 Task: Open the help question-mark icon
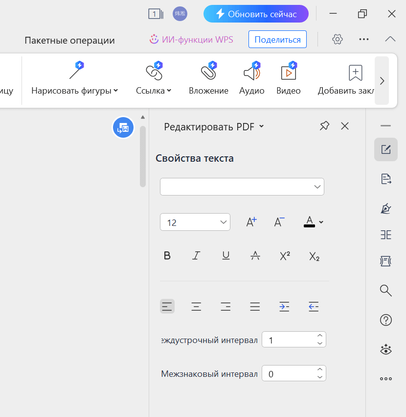point(385,320)
